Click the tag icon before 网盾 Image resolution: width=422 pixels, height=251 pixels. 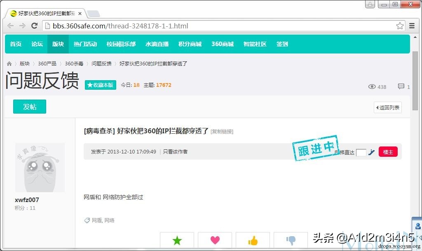coord(87,221)
